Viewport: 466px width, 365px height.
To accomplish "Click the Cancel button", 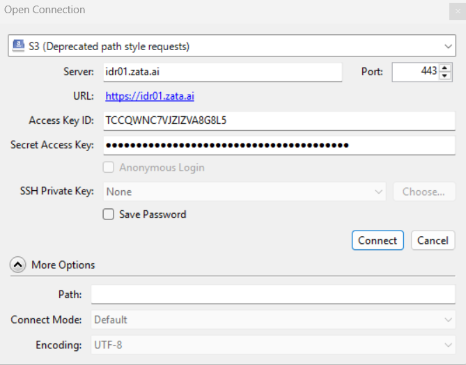I will pos(433,240).
